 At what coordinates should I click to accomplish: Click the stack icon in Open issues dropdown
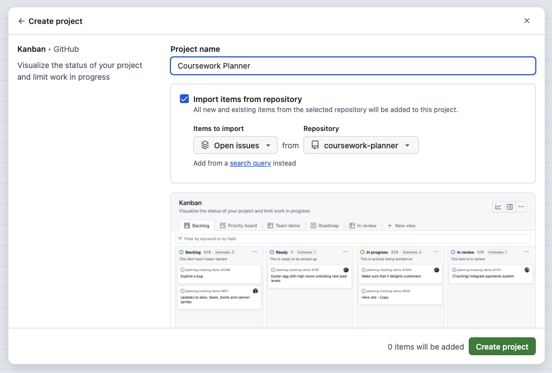point(205,145)
